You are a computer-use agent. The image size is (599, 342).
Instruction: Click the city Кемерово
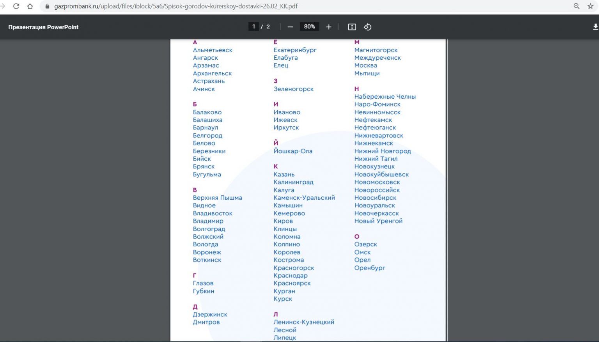click(289, 213)
